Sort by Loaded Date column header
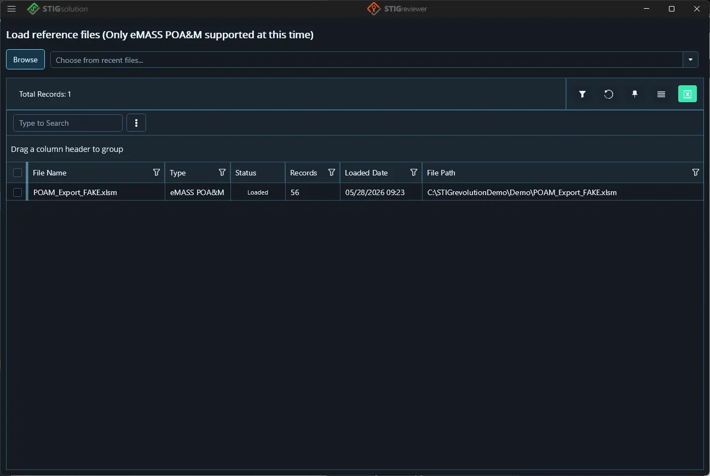Image resolution: width=710 pixels, height=476 pixels. click(366, 173)
